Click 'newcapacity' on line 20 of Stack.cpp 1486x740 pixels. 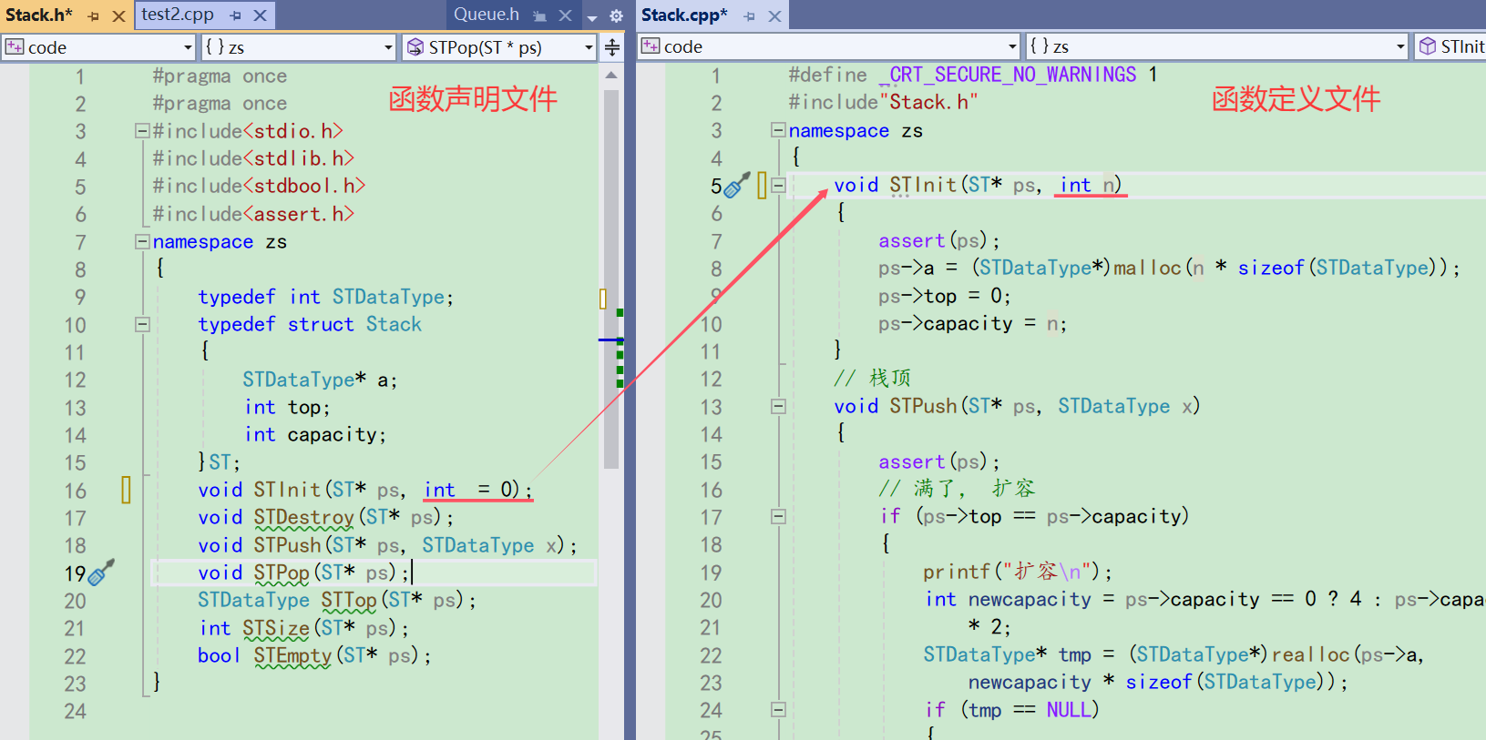(1030, 599)
